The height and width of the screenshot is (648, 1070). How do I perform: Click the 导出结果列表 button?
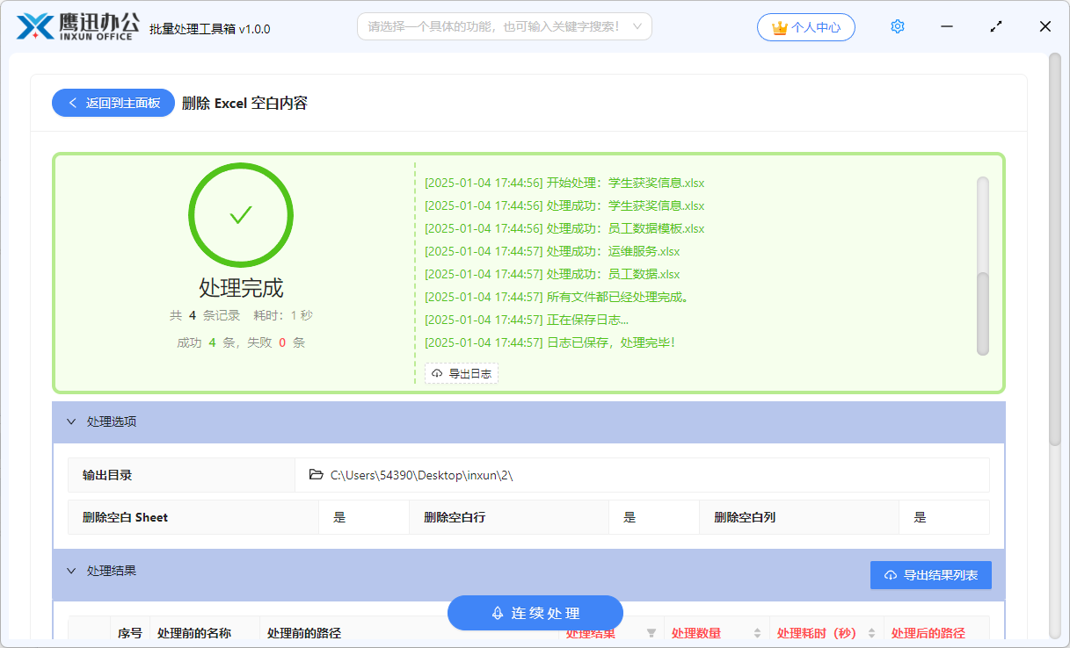pyautogui.click(x=930, y=574)
